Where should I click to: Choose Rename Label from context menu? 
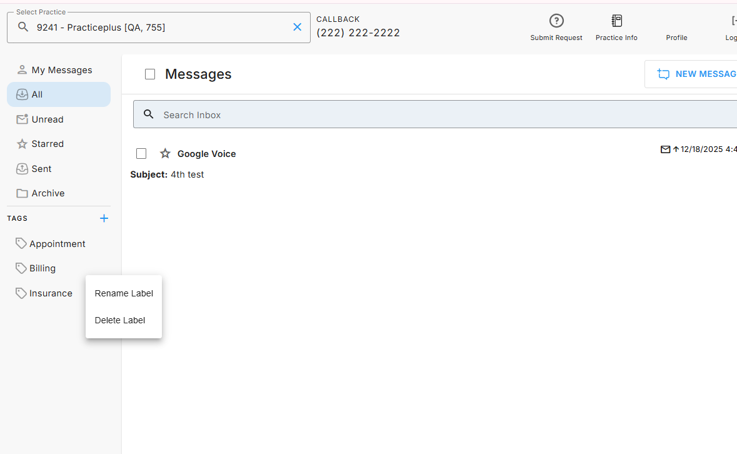click(x=124, y=293)
